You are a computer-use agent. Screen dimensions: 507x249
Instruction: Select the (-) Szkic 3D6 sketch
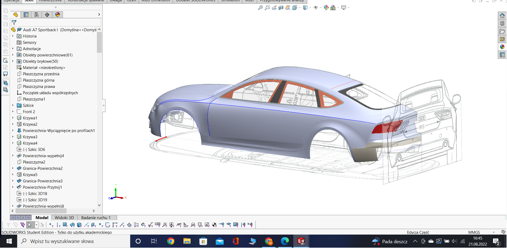pyautogui.click(x=31, y=149)
